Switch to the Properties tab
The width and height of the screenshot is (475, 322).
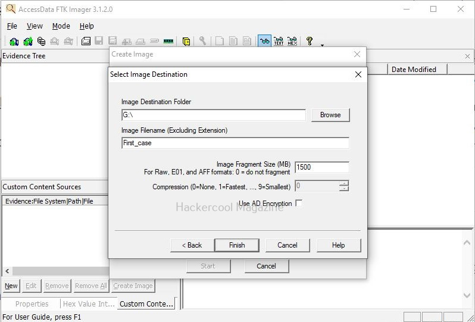pos(32,304)
